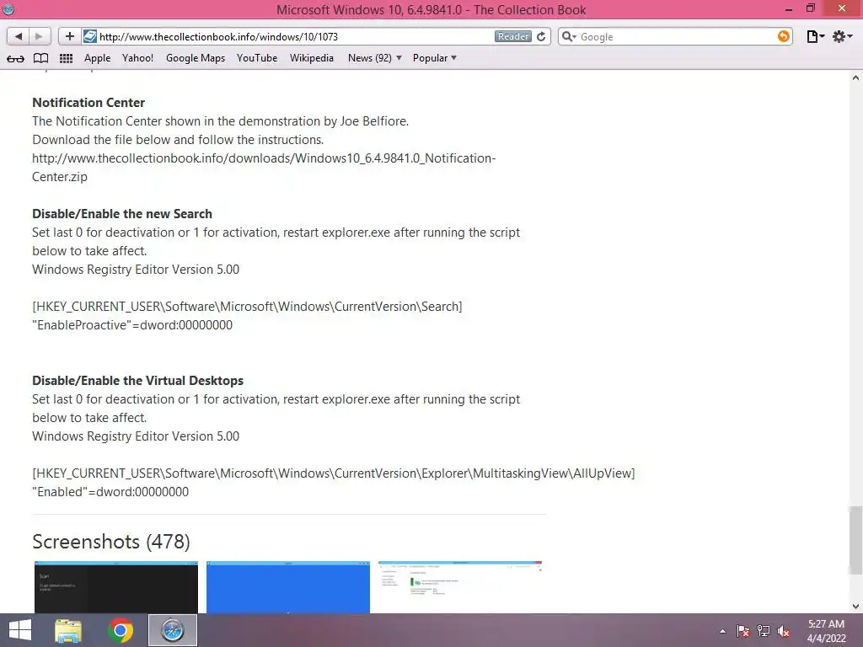Open File Explorer from the taskbar
This screenshot has width=863, height=647.
68,630
